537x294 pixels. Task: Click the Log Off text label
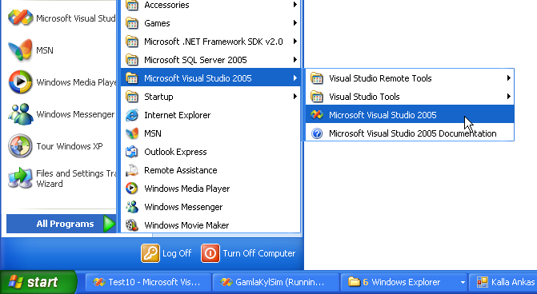click(177, 253)
